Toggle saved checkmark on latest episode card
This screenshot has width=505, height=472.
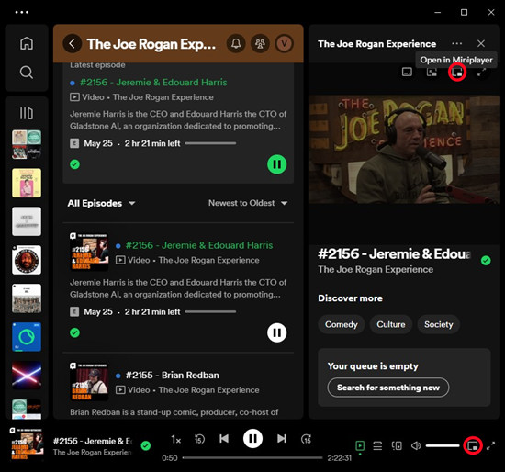click(x=74, y=164)
